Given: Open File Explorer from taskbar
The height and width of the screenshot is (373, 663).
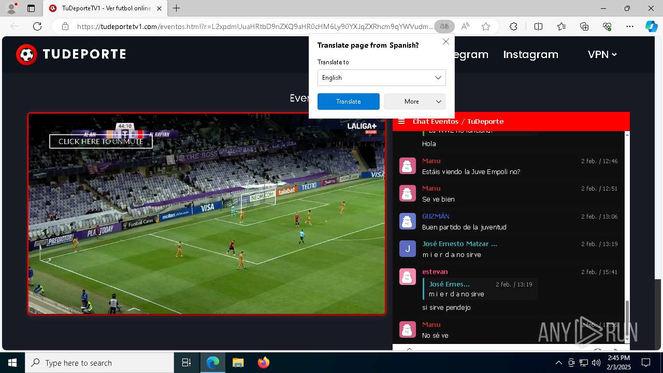Looking at the screenshot, I should (238, 363).
